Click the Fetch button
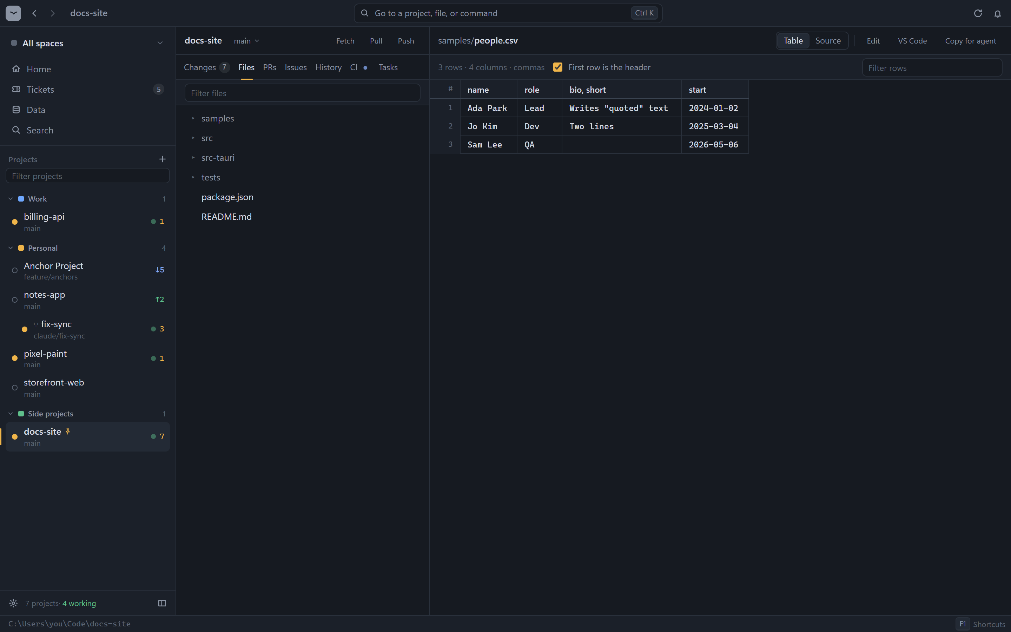The width and height of the screenshot is (1011, 632). [345, 41]
